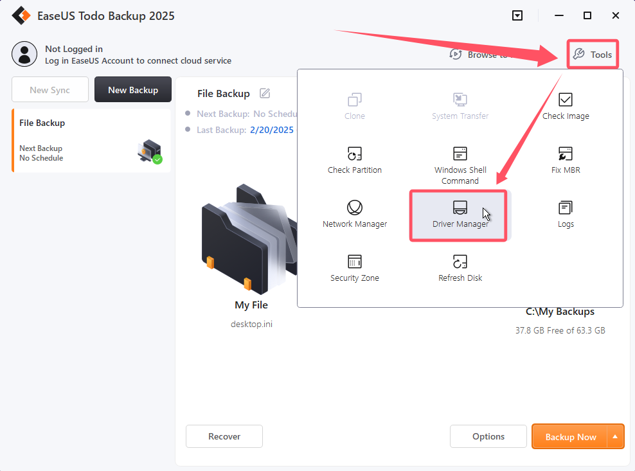635x471 pixels.
Task: Click the user account avatar
Action: click(24, 54)
